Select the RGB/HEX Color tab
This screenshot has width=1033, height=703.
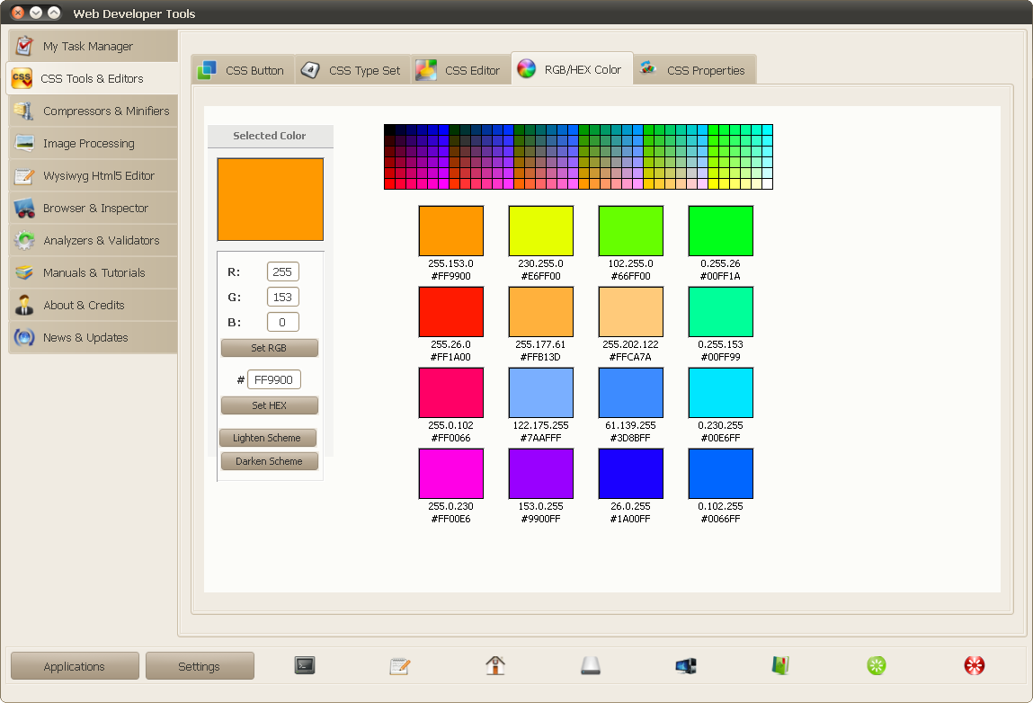572,69
